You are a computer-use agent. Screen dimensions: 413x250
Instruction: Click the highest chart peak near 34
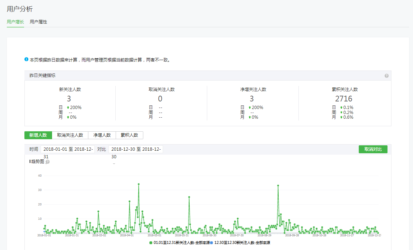pyautogui.click(x=139, y=184)
